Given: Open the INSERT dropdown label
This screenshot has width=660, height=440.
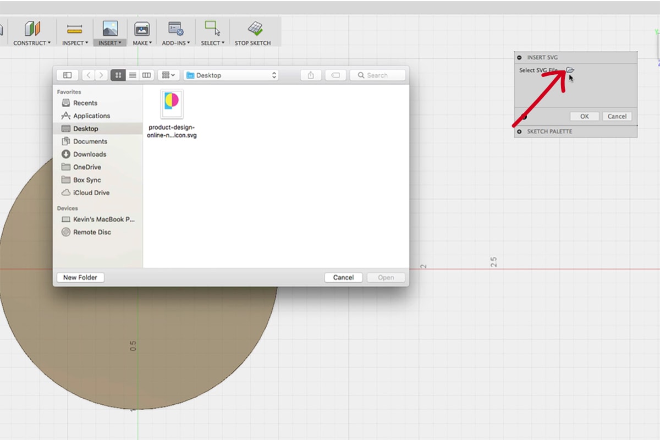Looking at the screenshot, I should click(110, 43).
